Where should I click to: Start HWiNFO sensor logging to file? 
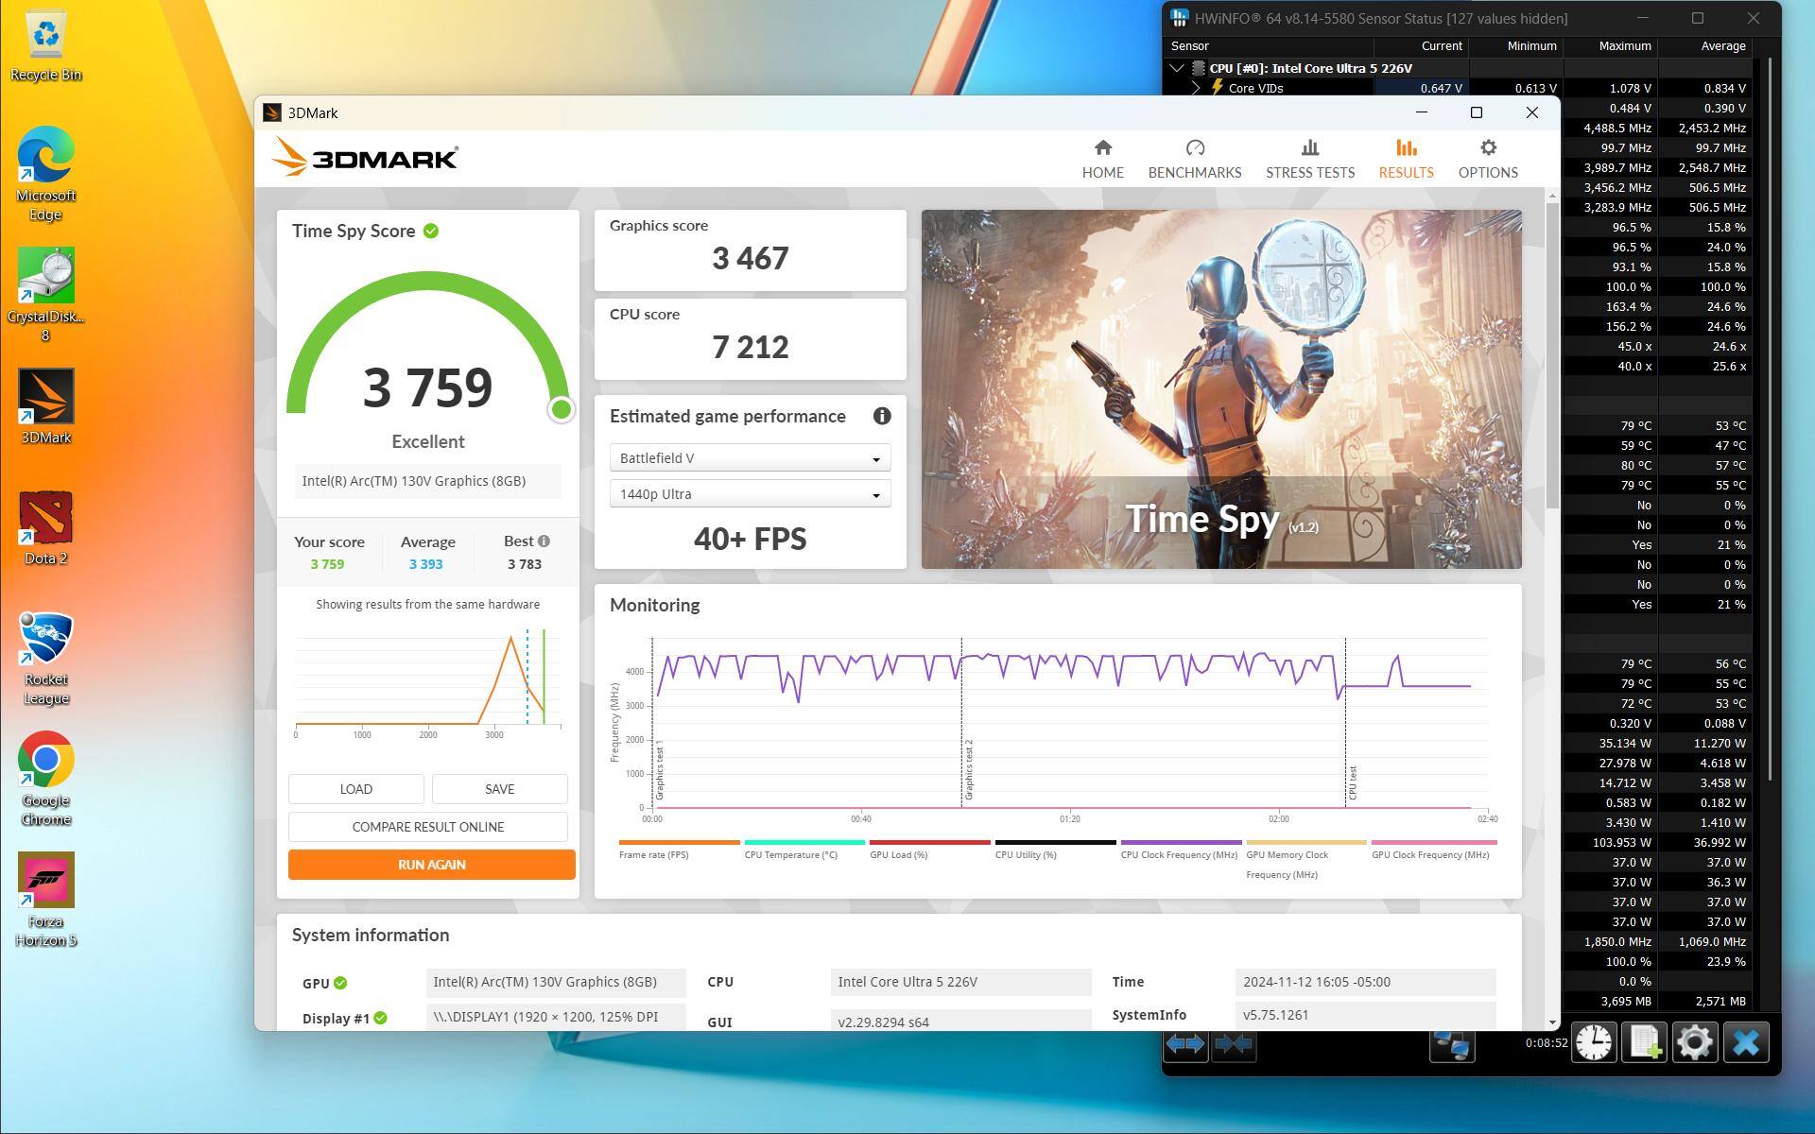coord(1645,1043)
